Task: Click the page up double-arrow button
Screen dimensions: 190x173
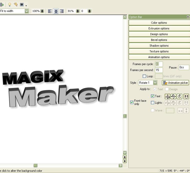Action: pyautogui.click(x=125, y=157)
